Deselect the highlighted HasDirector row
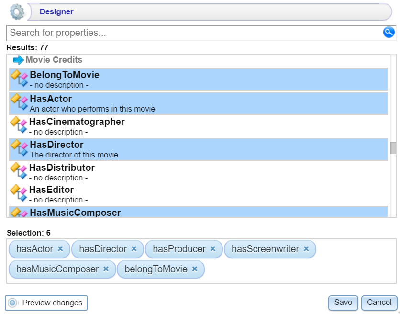 point(96,149)
